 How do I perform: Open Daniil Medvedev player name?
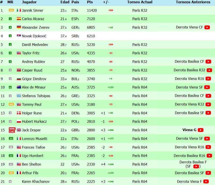pos(35,45)
